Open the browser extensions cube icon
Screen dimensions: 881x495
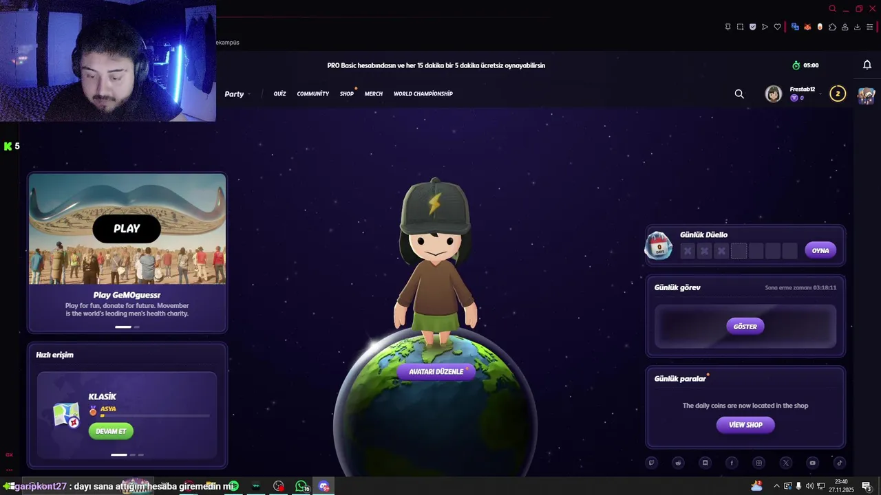(x=832, y=27)
